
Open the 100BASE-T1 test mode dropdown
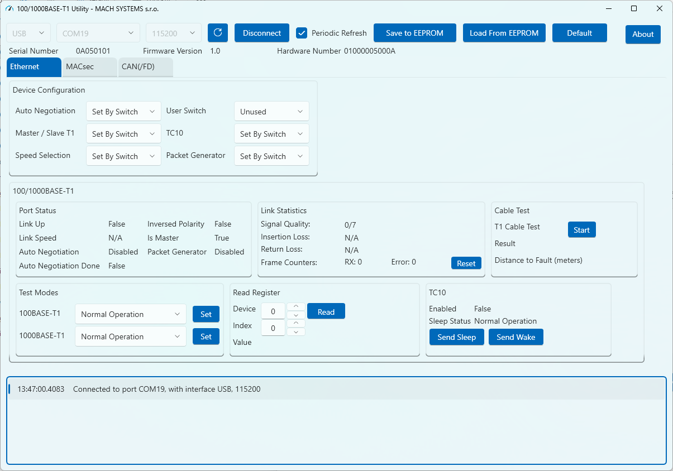click(131, 314)
